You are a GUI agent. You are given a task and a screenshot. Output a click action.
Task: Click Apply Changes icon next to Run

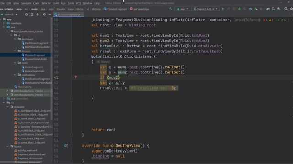(228, 9)
